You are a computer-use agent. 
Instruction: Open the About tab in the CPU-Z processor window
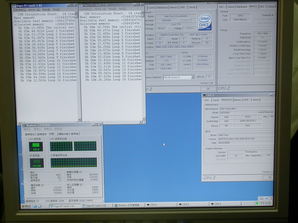click(192, 7)
